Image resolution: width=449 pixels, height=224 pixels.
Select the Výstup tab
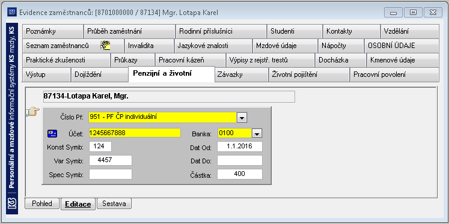(x=46, y=74)
